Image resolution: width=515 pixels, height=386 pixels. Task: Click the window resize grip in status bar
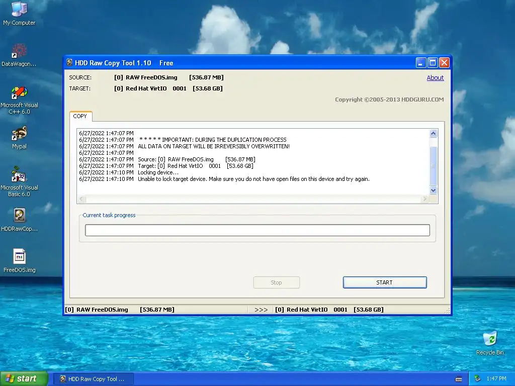(x=447, y=311)
